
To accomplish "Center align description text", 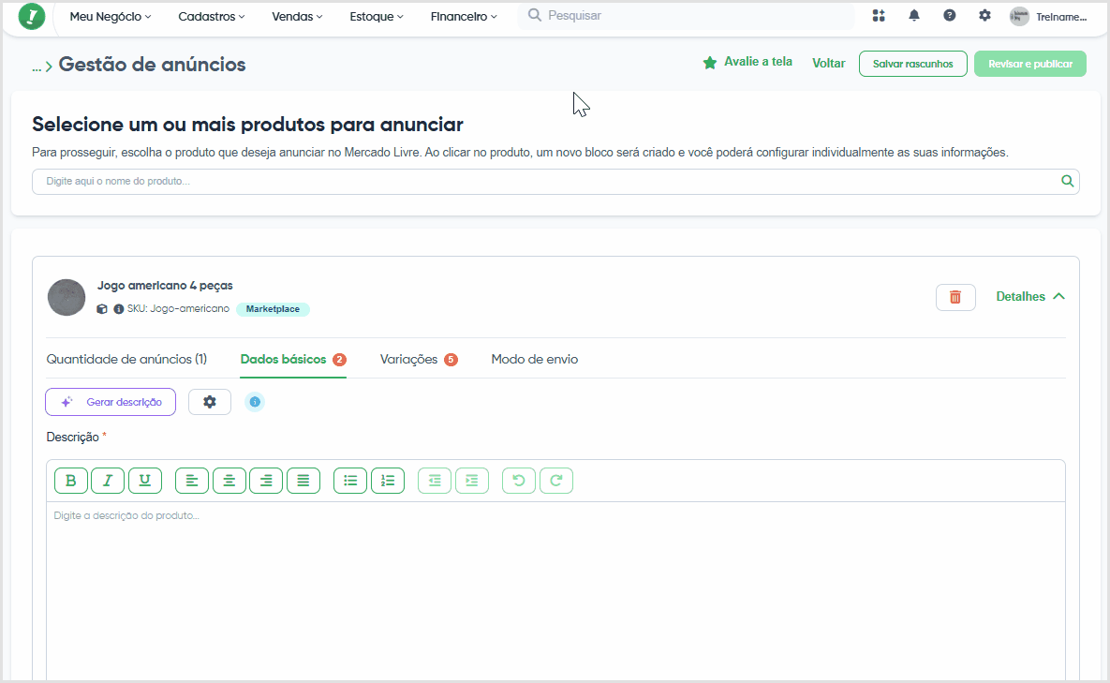I will (229, 481).
